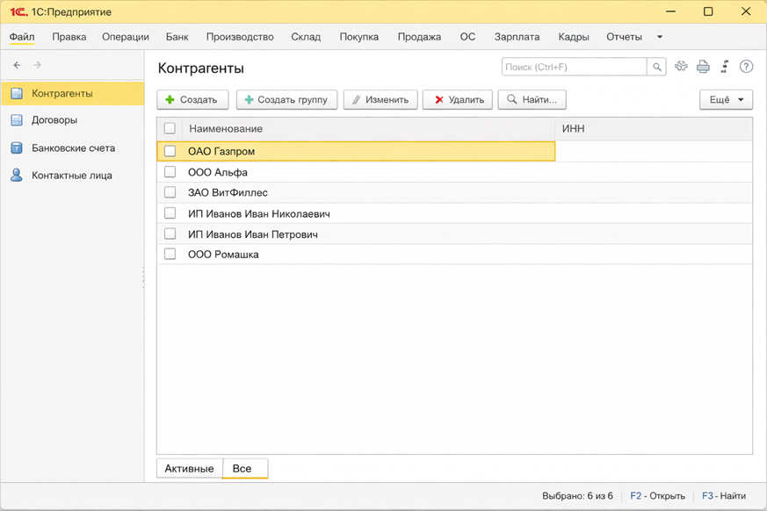Screen dimensions: 767x511
Task: Open the Зарплата menu
Action: coord(517,37)
